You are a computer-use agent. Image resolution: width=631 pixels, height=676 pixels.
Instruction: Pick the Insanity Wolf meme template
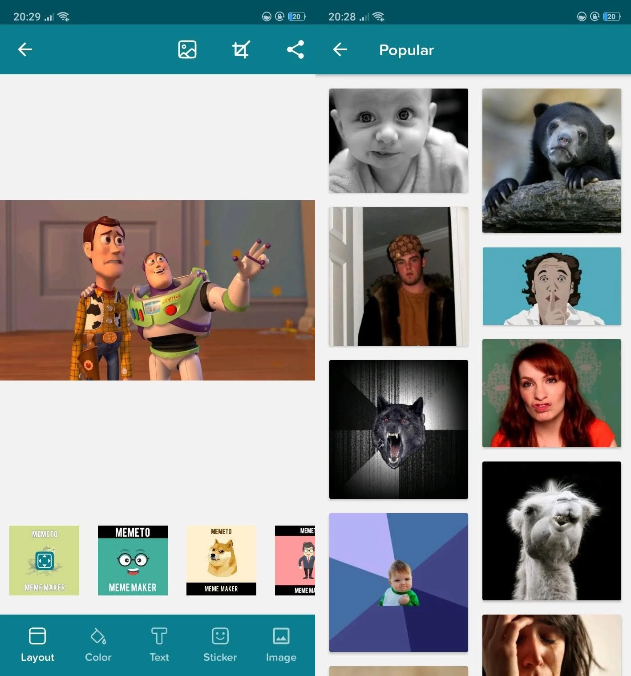pos(399,429)
